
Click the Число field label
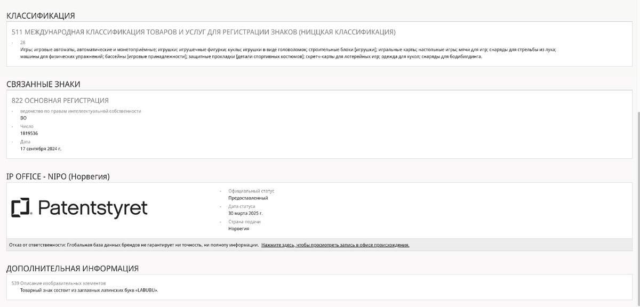click(27, 126)
